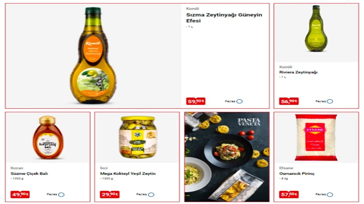Click the 57,50₺ price tag on rice
This screenshot has width=364, height=204.
289,194
